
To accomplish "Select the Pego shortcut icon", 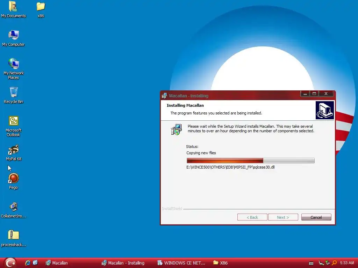I will click(x=14, y=181).
